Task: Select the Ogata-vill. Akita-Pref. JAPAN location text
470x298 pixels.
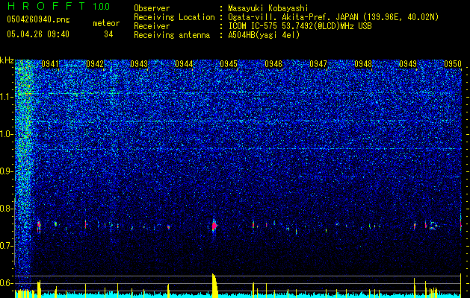Action: pyautogui.click(x=333, y=17)
